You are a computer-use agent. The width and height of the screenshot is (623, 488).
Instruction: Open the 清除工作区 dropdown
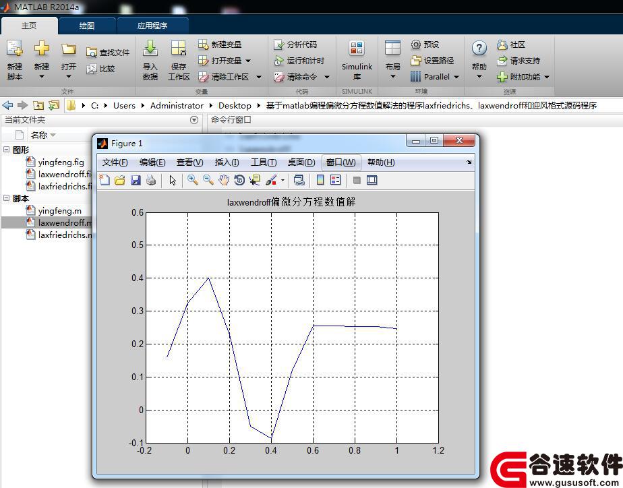pyautogui.click(x=259, y=77)
